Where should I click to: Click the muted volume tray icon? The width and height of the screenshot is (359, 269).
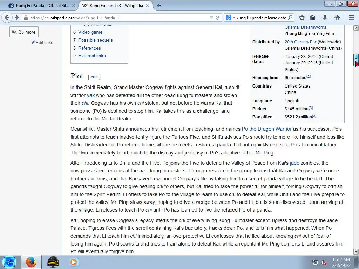pos(324,263)
